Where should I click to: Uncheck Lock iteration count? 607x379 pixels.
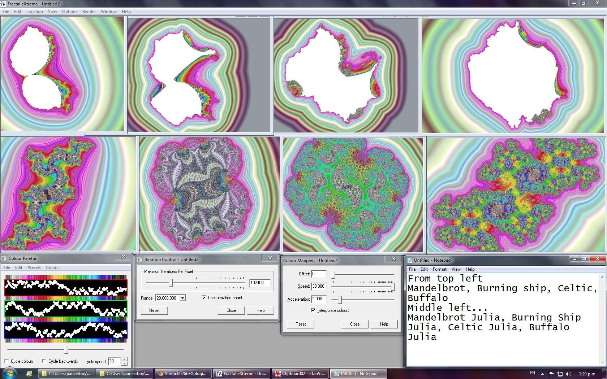point(204,297)
